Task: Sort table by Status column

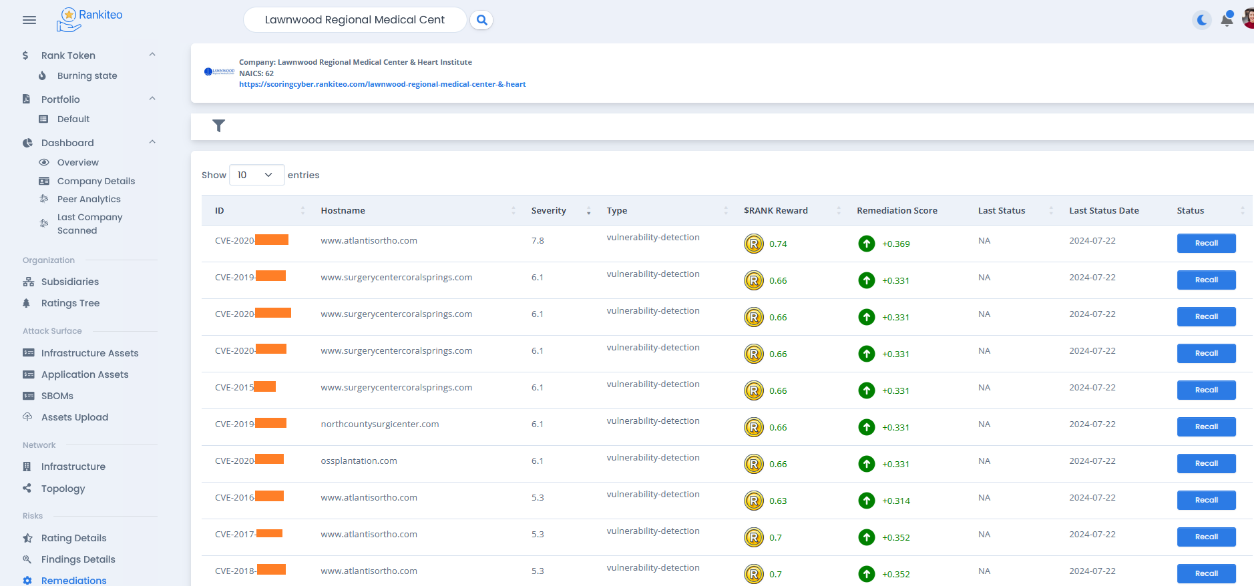Action: [1210, 210]
